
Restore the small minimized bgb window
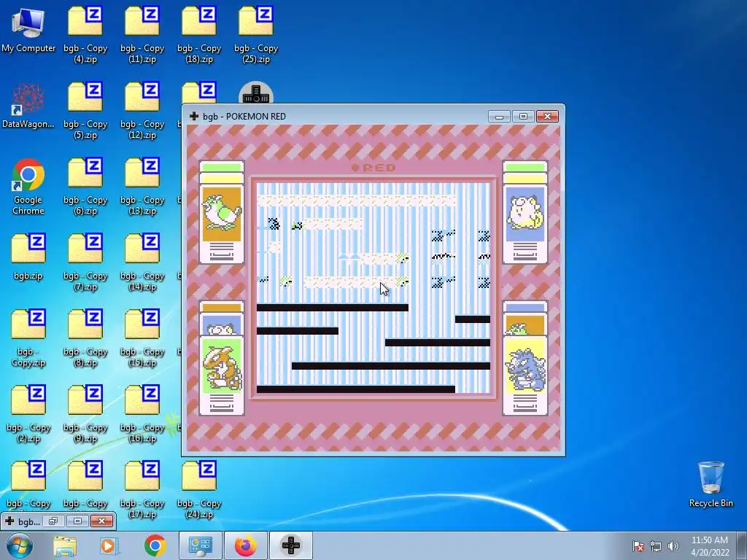(53, 521)
